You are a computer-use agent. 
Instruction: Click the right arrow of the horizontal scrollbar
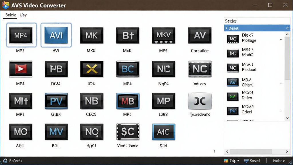287,151
